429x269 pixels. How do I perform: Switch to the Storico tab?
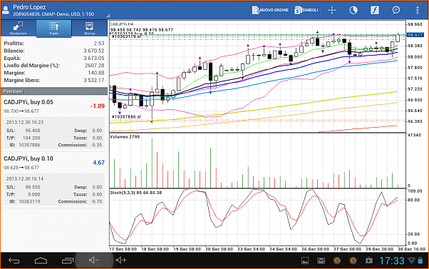click(x=90, y=28)
